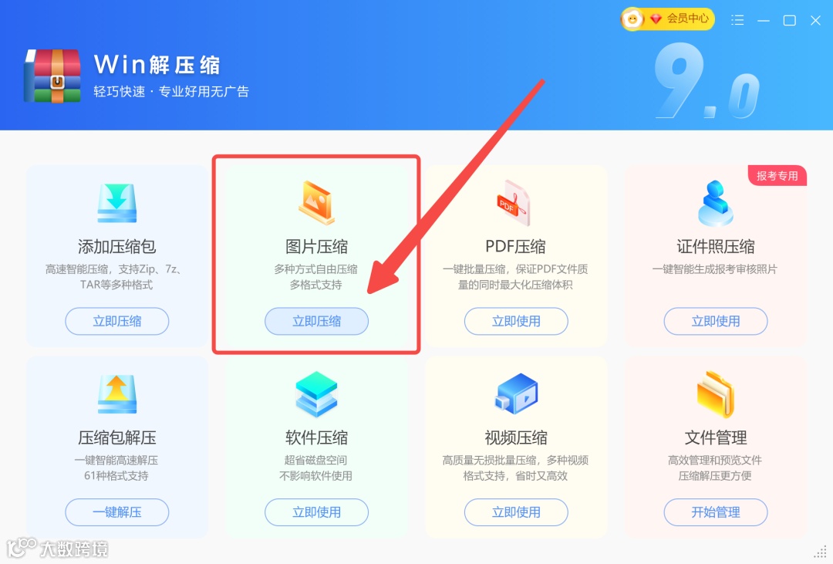Image resolution: width=833 pixels, height=564 pixels.
Task: Open the hamburger list menu icon
Action: 737,20
